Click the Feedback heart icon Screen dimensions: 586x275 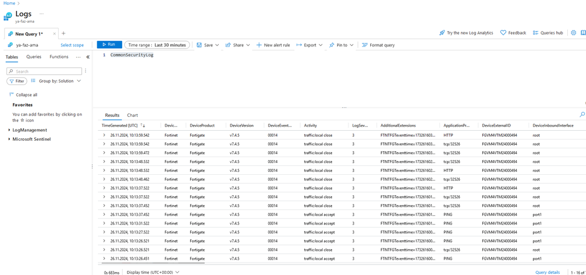pyautogui.click(x=503, y=33)
